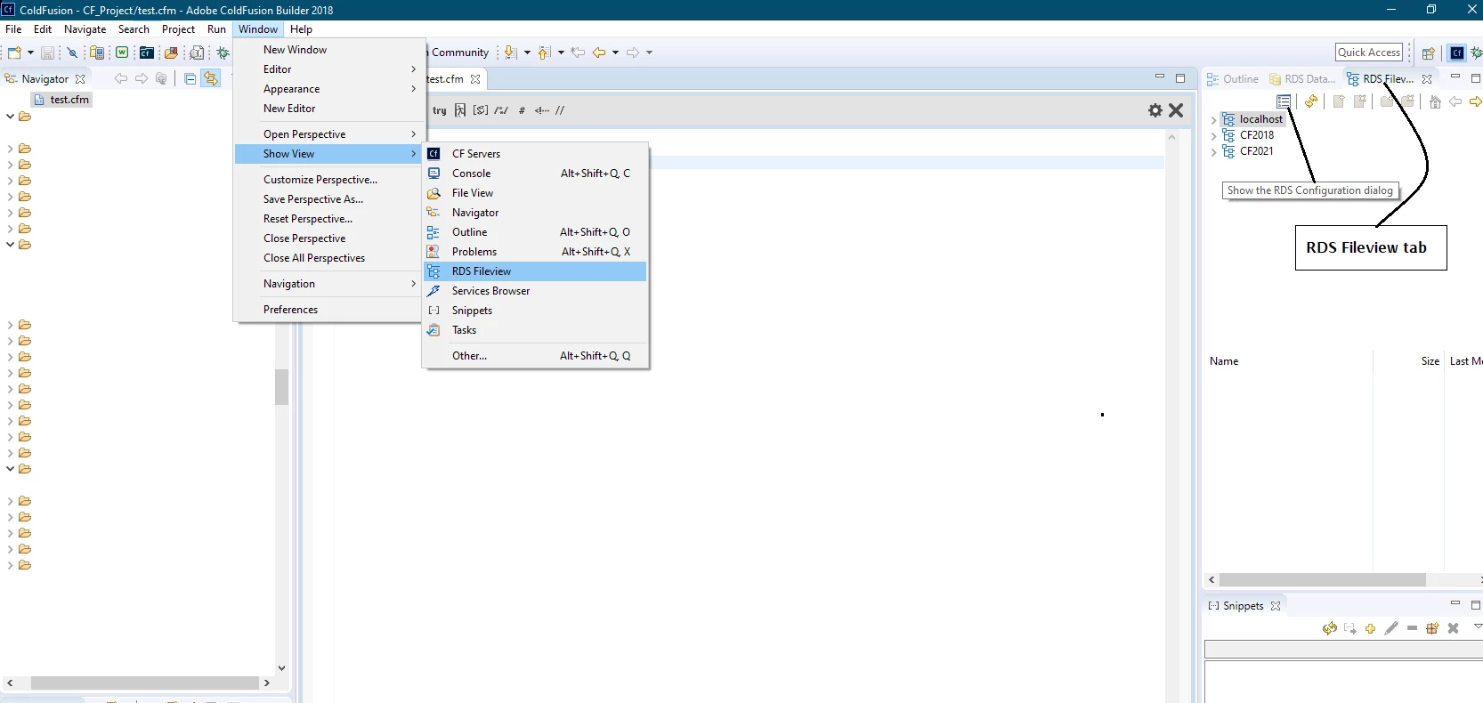Click the Debug bug icon in left toolbar

point(223,53)
